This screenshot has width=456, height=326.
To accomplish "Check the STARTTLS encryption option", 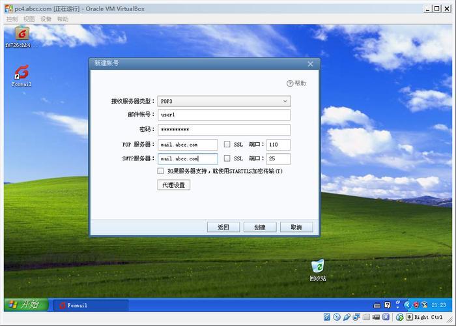I will 160,171.
